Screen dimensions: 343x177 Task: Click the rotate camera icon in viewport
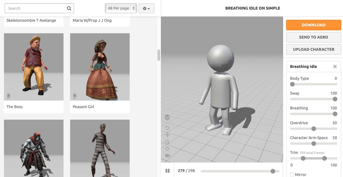pos(167,128)
